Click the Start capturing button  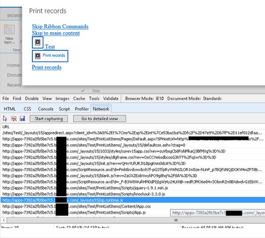click(49, 119)
